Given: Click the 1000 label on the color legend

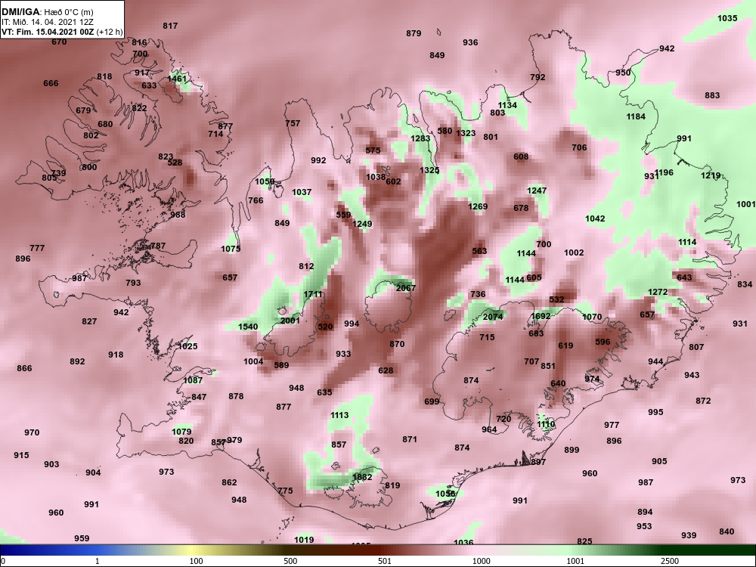Looking at the screenshot, I should point(482,561).
